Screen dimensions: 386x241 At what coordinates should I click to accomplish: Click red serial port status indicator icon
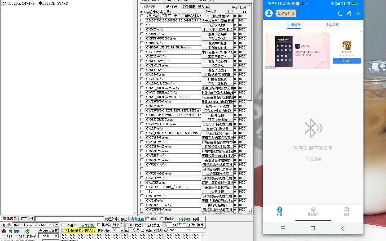pyautogui.click(x=4, y=231)
